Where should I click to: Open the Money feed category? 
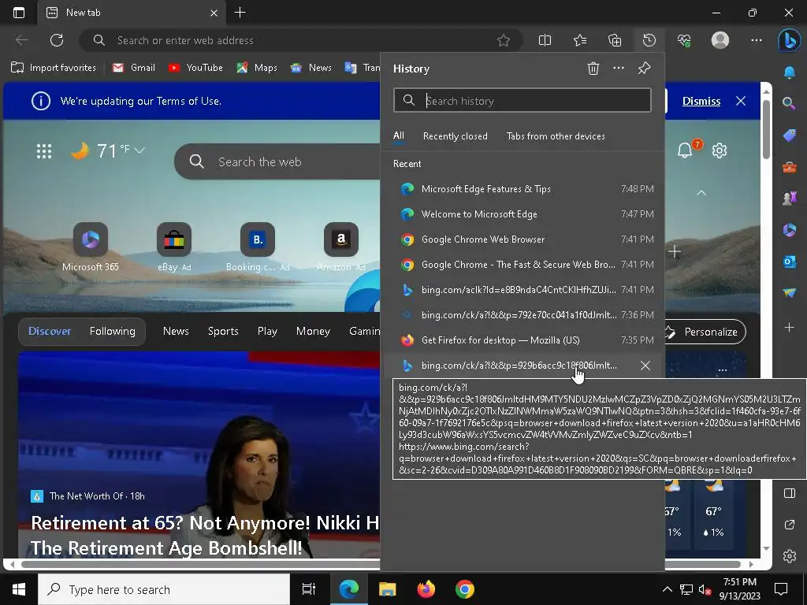313,332
